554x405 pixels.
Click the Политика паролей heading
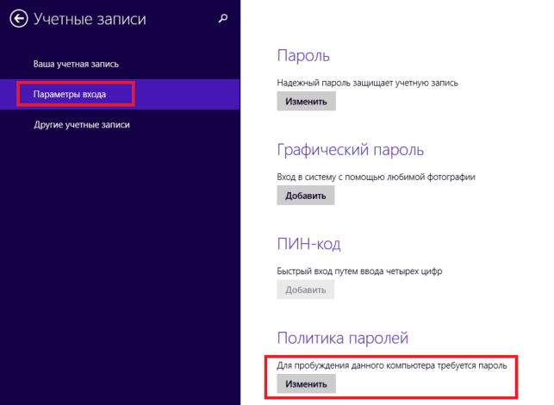pyautogui.click(x=343, y=338)
